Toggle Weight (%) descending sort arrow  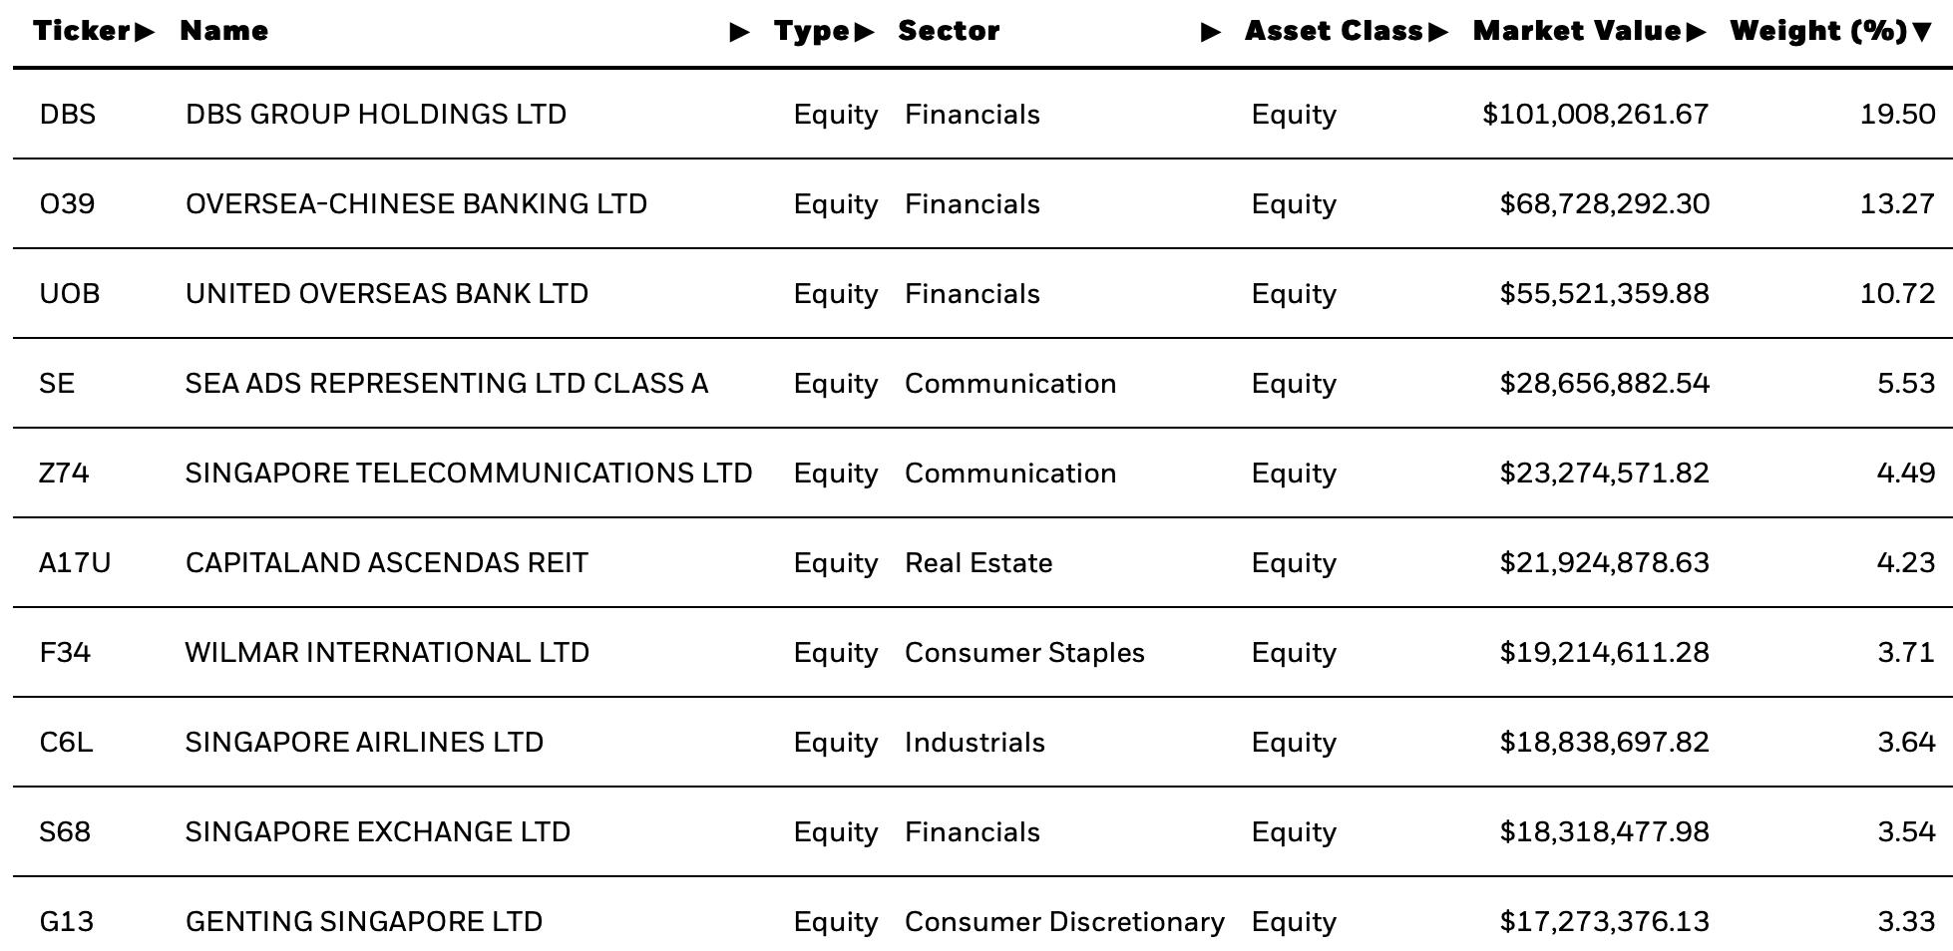1922,32
